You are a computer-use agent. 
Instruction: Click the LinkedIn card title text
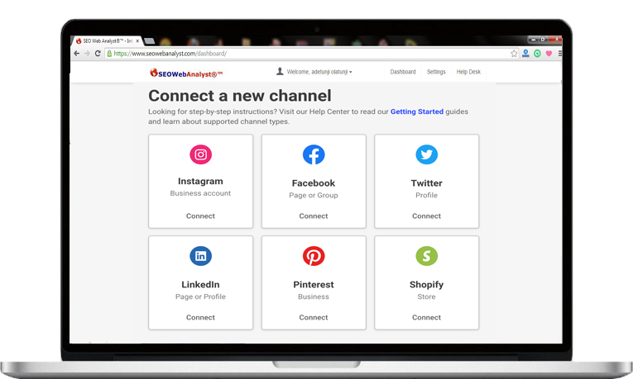tap(200, 285)
